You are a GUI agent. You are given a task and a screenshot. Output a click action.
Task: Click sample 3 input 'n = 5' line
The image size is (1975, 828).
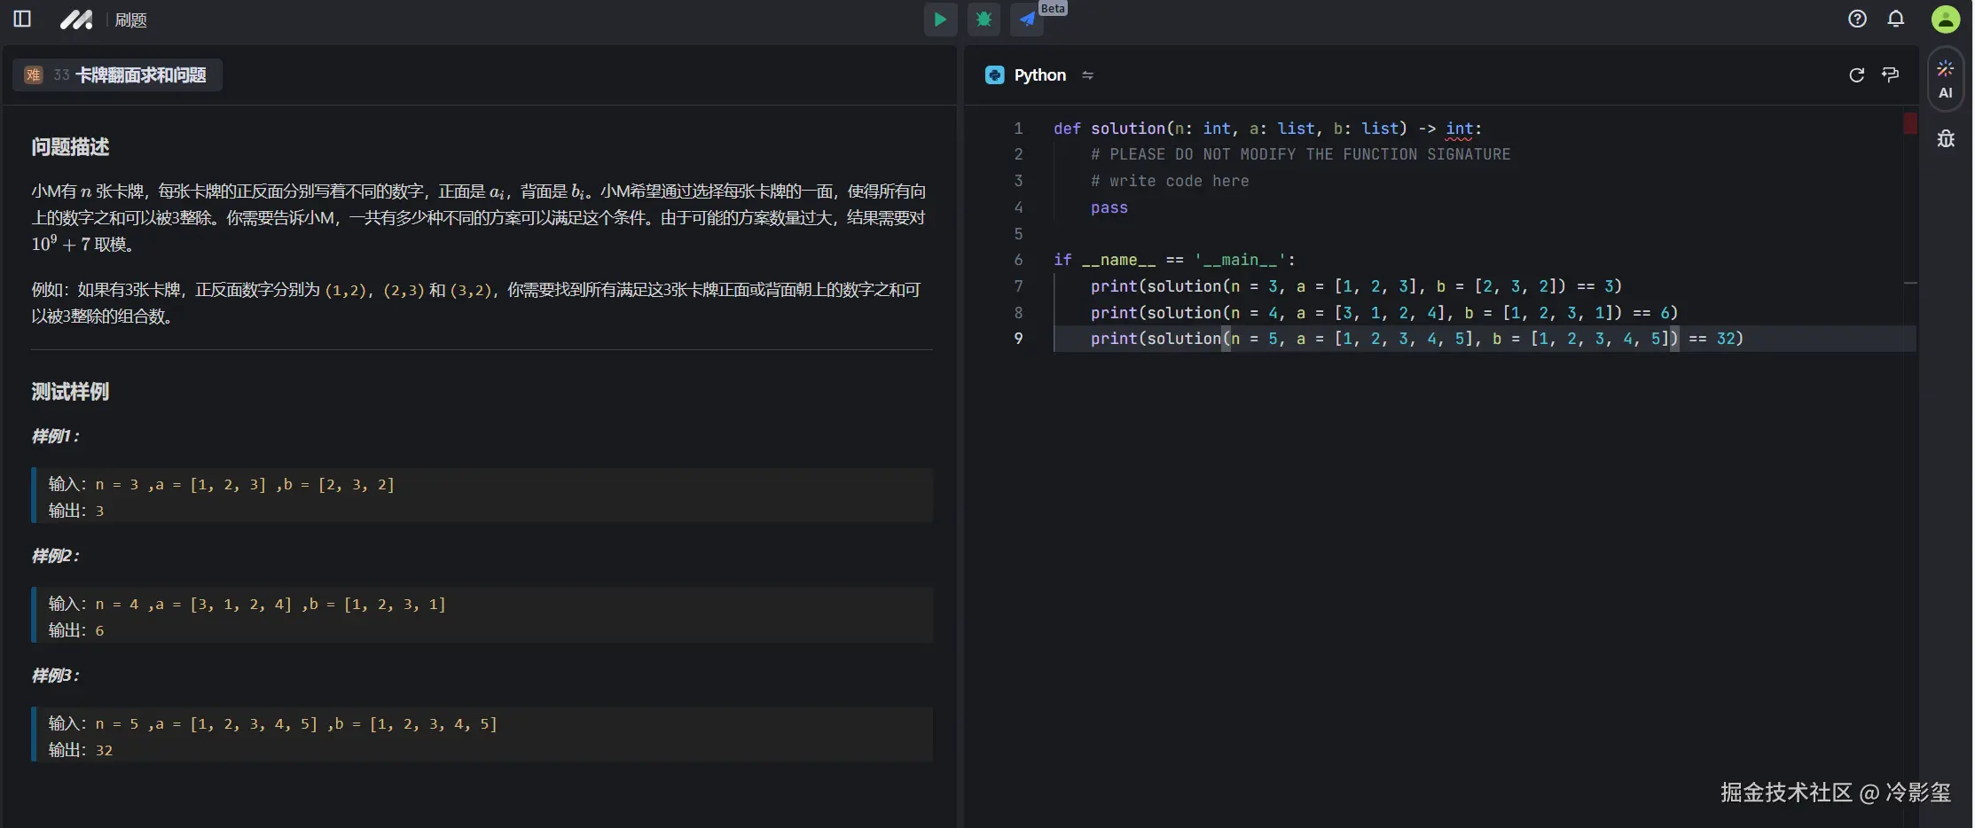273,723
